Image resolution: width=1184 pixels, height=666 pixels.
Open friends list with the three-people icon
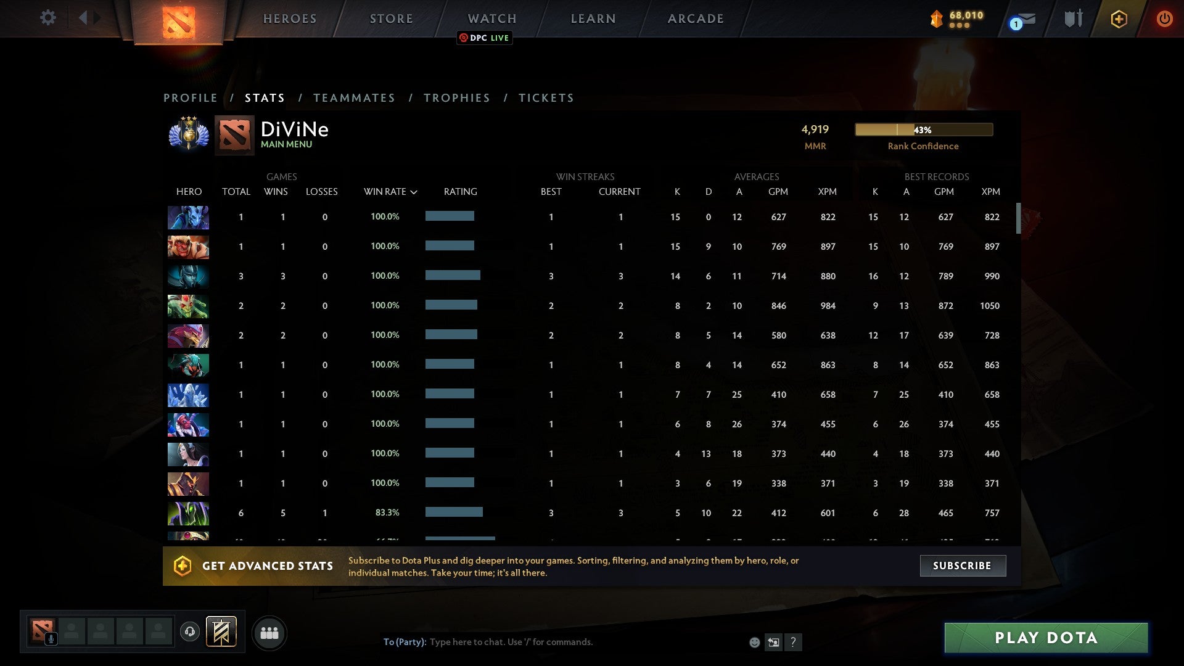click(x=269, y=633)
